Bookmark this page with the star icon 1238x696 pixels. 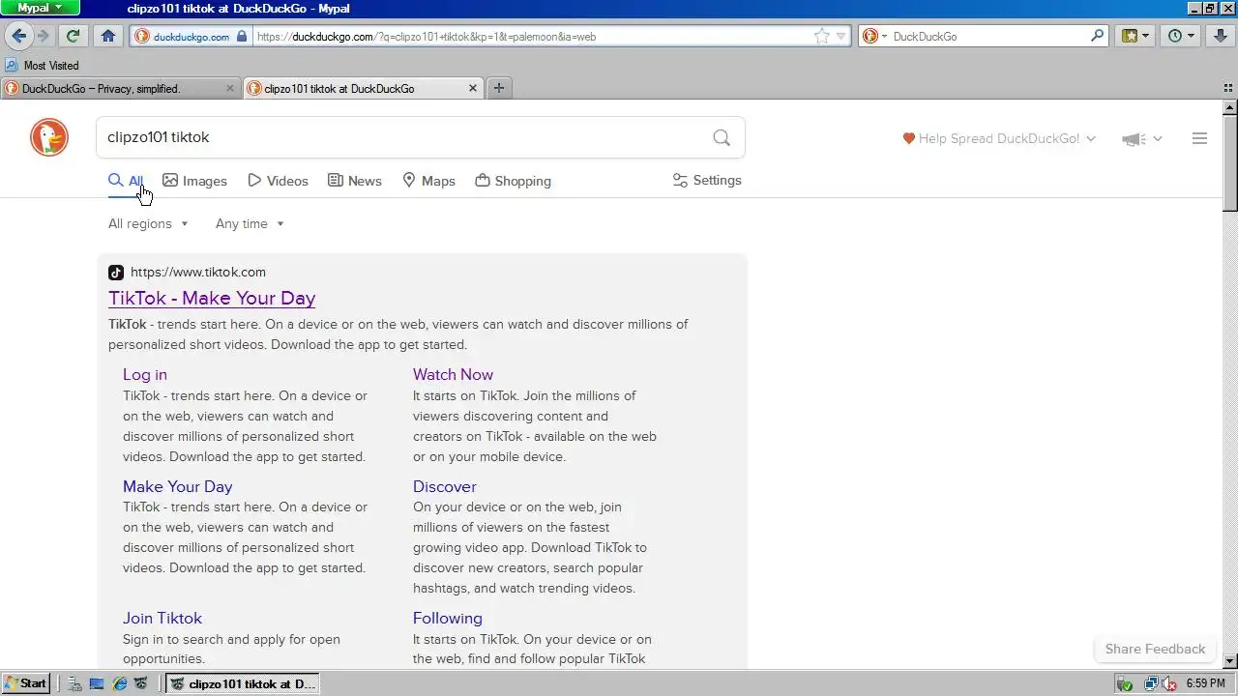822,37
